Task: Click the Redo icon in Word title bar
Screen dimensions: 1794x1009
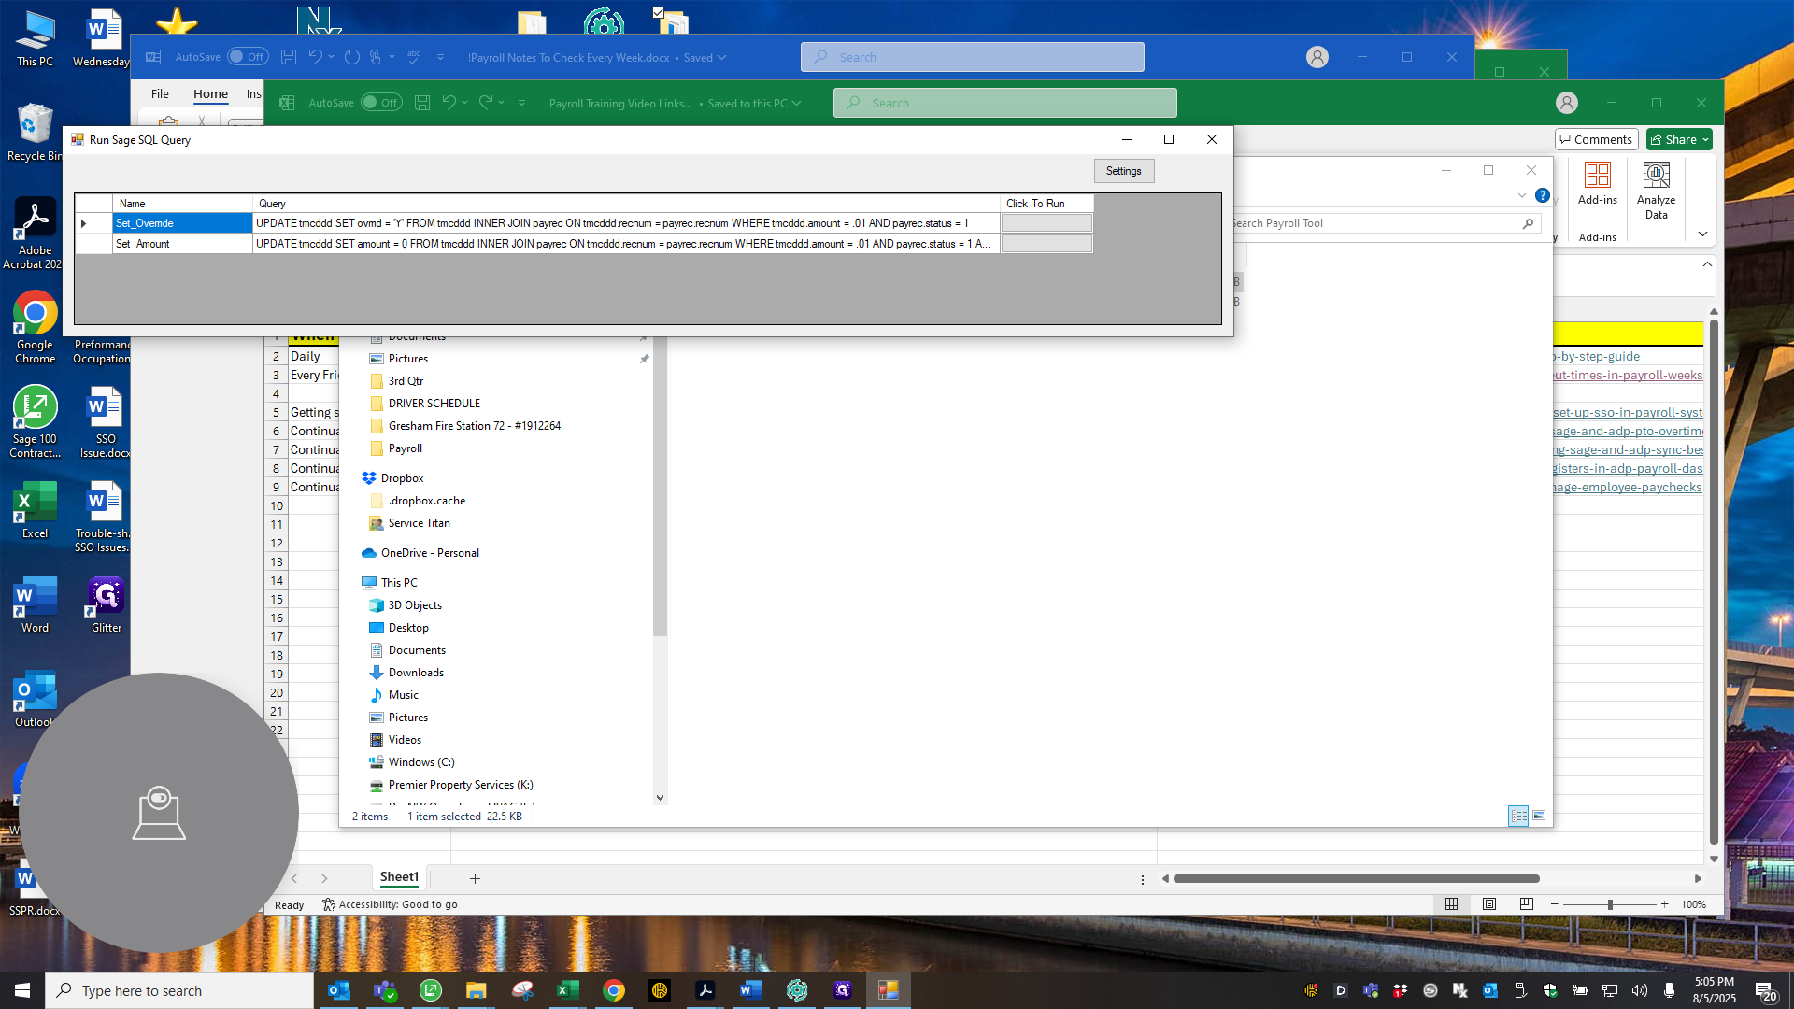Action: [x=351, y=57]
